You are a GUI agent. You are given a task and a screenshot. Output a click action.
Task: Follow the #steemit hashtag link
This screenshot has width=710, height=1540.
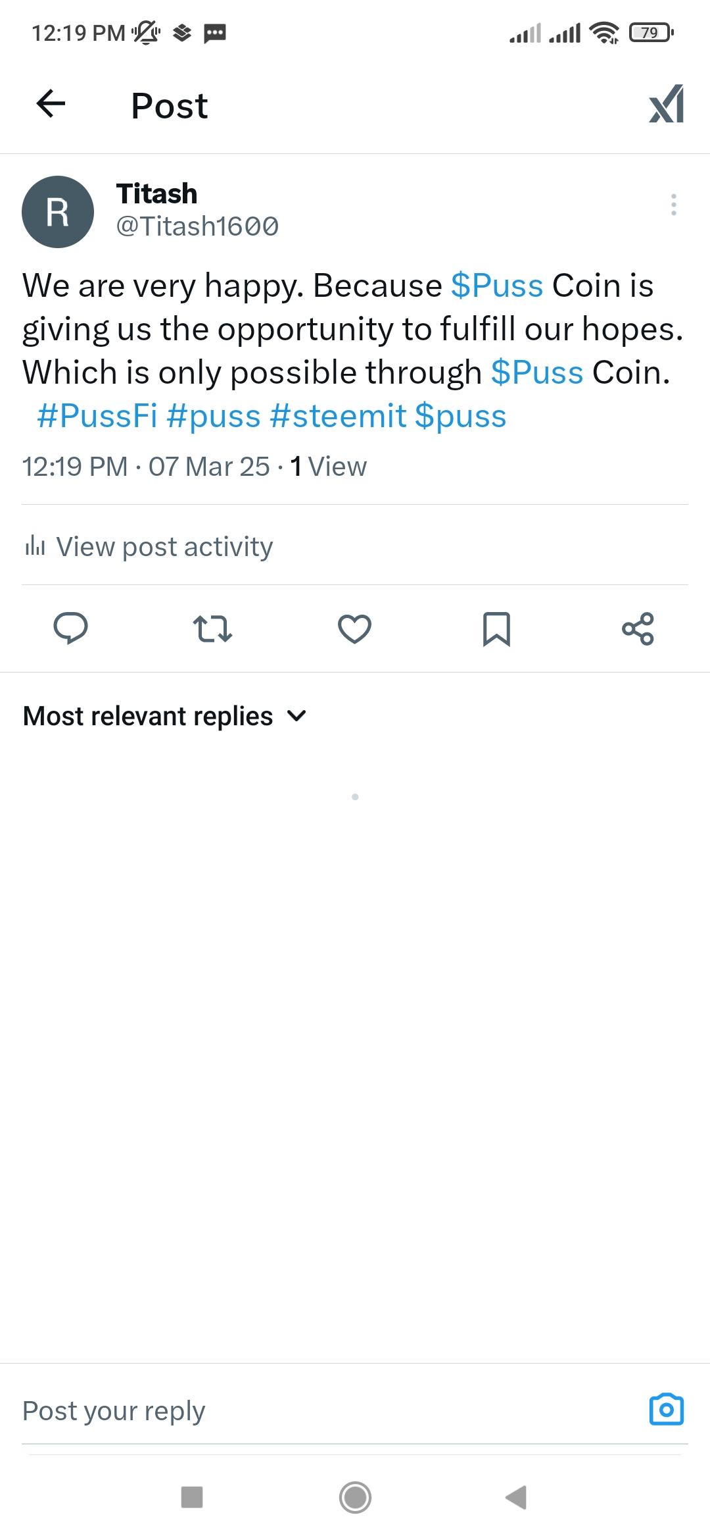[338, 416]
